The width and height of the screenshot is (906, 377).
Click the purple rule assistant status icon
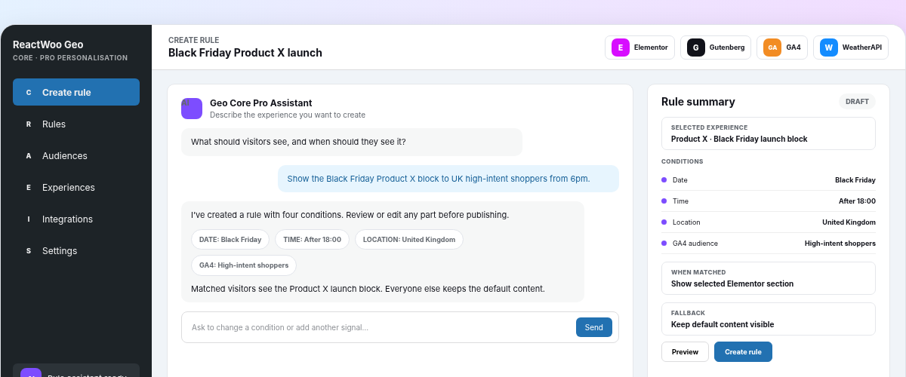31,374
